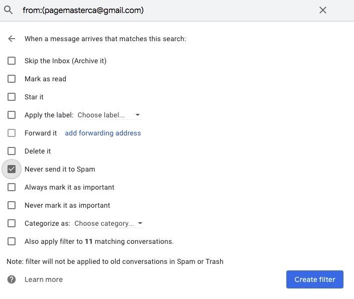Toggle the Forward it checkbox
The height and width of the screenshot is (299, 354).
pos(12,133)
